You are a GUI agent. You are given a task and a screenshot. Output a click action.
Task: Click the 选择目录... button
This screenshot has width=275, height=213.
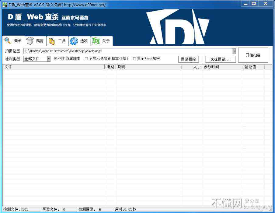coord(221,59)
